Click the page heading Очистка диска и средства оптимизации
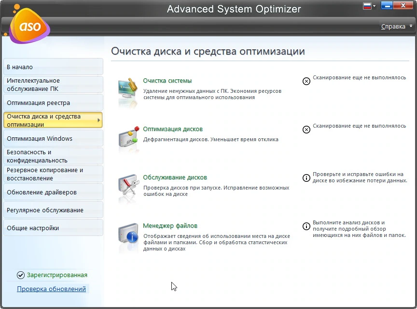Screen dimensions: 417x309 [x=208, y=51]
